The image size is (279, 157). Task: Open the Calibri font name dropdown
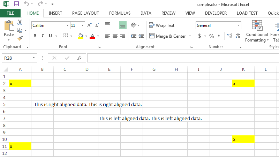(x=67, y=25)
